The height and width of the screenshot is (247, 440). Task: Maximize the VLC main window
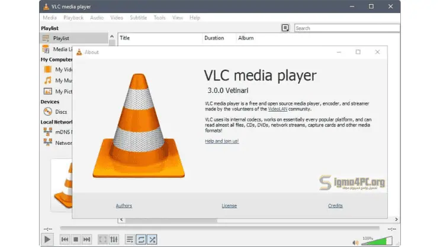pos(371,6)
